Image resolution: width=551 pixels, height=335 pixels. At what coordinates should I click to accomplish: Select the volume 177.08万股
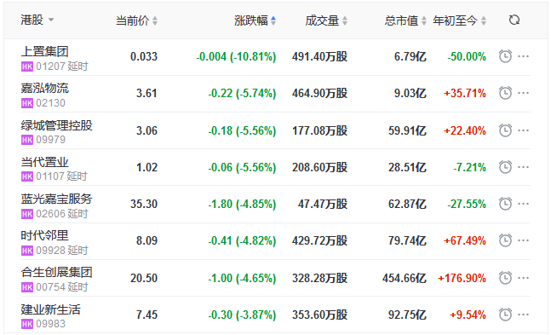(x=319, y=130)
